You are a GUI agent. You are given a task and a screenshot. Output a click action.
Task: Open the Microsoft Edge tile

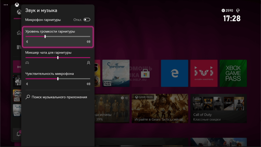tap(175, 73)
